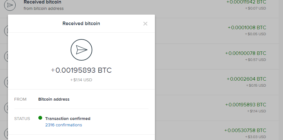Screen dimensions: 283x140
Task: Click the Transaction confirmed status text
Action: (68, 118)
